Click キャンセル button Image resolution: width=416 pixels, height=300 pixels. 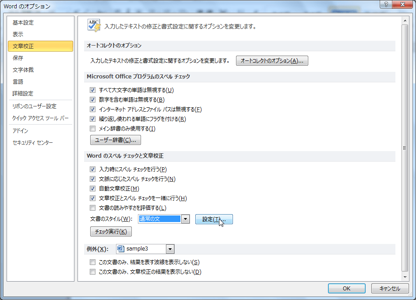pos(390,288)
